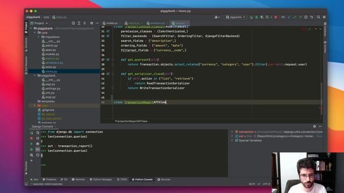
Task: Commit changes with the green checkmark
Action: (295, 17)
